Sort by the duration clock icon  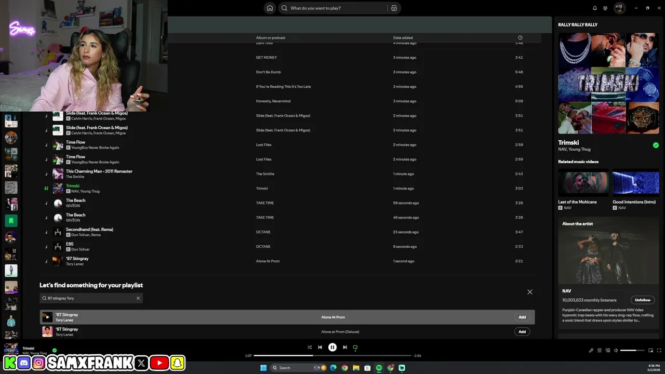[x=520, y=37]
